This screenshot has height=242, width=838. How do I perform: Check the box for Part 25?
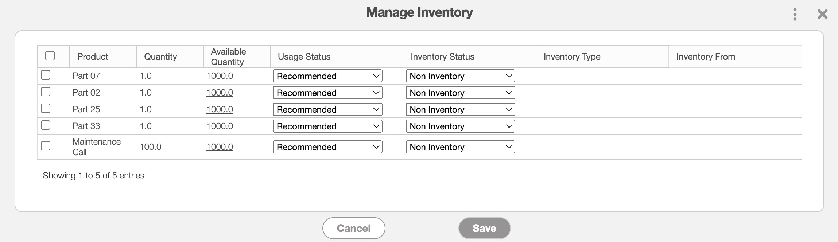[46, 109]
